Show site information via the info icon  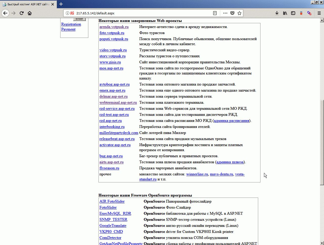point(68,13)
